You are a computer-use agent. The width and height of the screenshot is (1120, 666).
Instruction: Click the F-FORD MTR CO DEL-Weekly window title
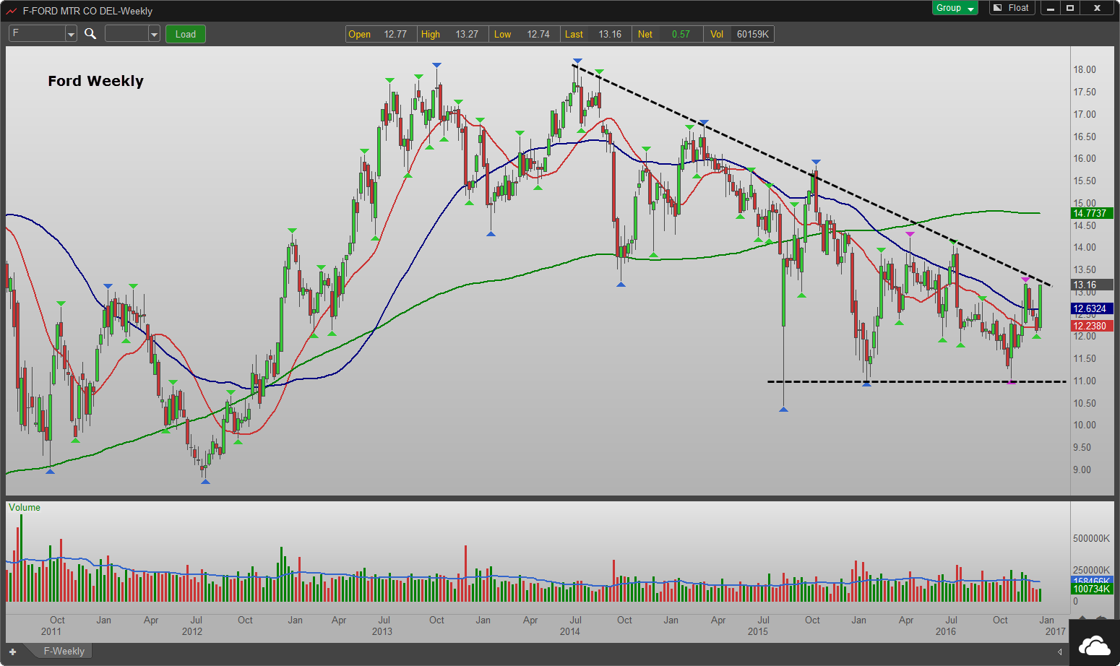(87, 11)
